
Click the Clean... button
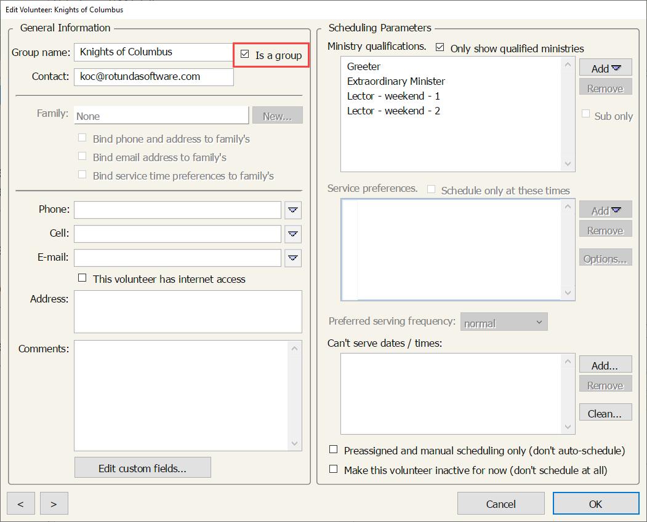(605, 413)
